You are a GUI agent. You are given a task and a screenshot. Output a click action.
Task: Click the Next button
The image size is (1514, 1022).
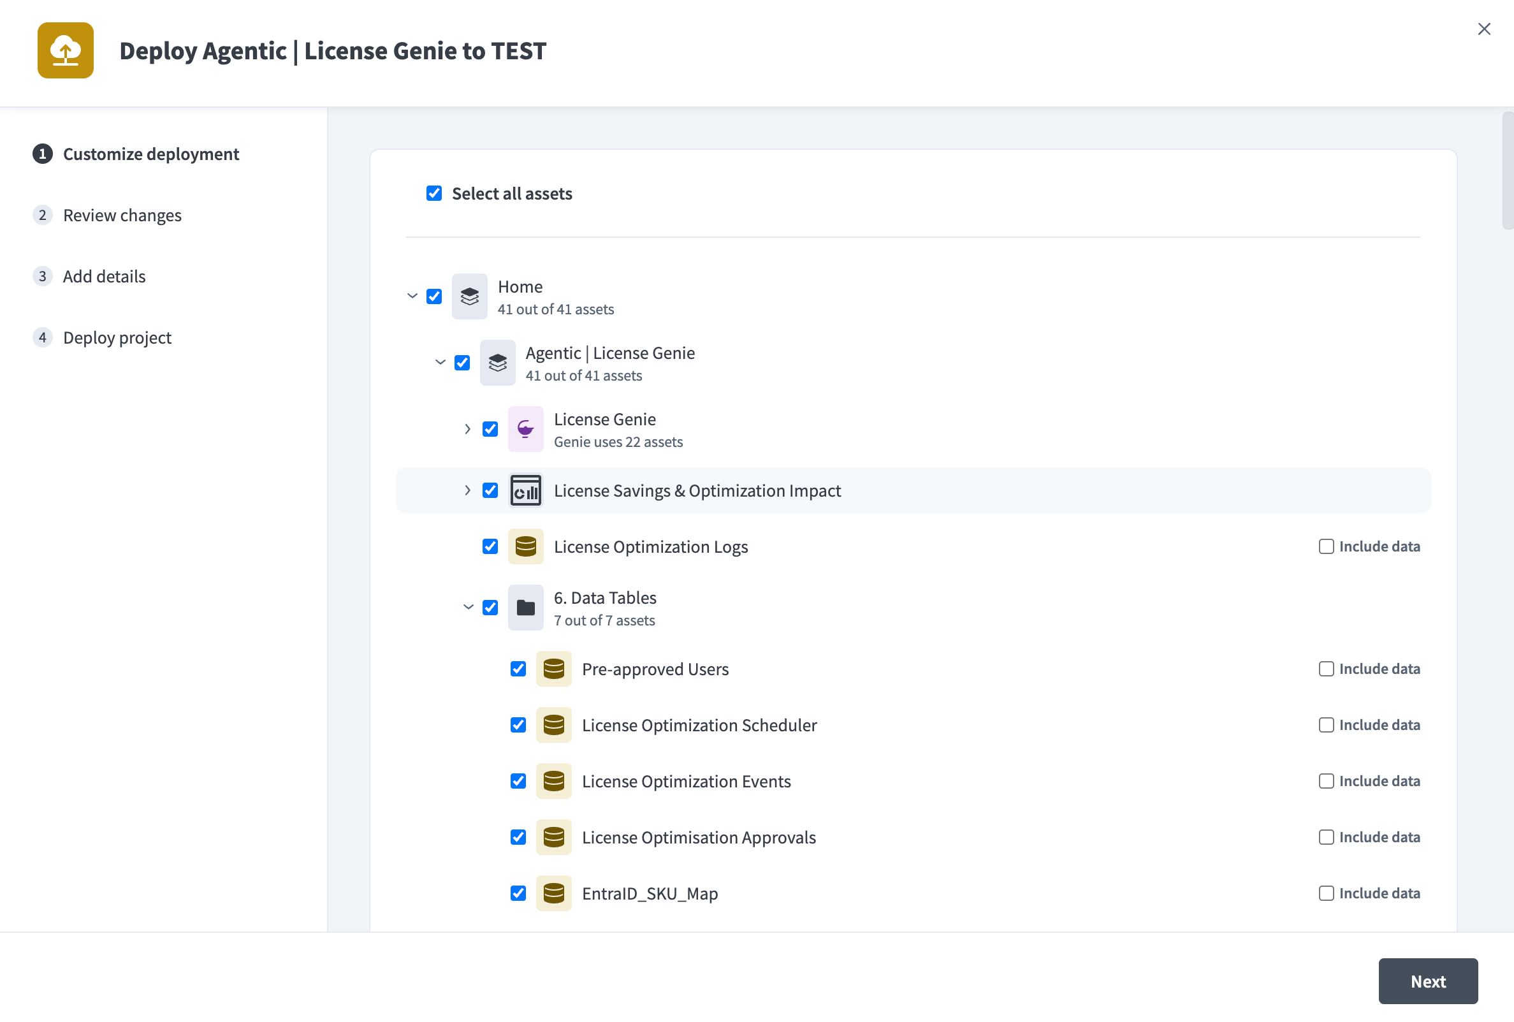pos(1428,981)
